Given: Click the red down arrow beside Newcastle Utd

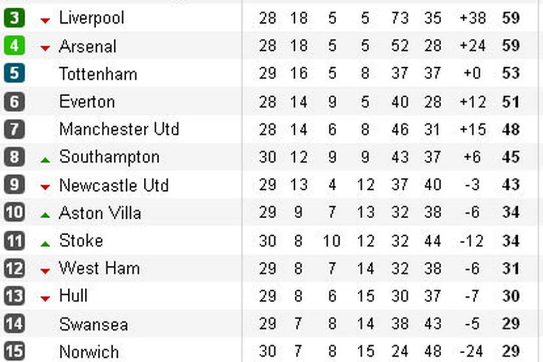Looking at the screenshot, I should point(46,188).
